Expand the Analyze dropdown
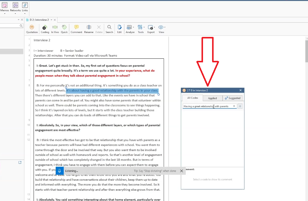This screenshot has width=308, height=201. [x=130, y=29]
